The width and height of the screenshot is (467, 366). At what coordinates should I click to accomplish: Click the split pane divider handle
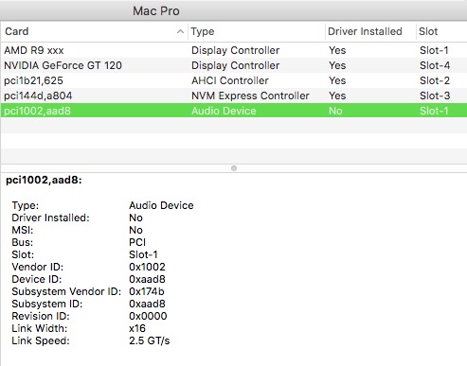click(x=234, y=168)
